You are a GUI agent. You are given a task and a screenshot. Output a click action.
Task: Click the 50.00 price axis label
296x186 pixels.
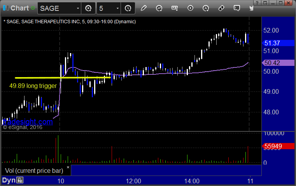[271, 71]
